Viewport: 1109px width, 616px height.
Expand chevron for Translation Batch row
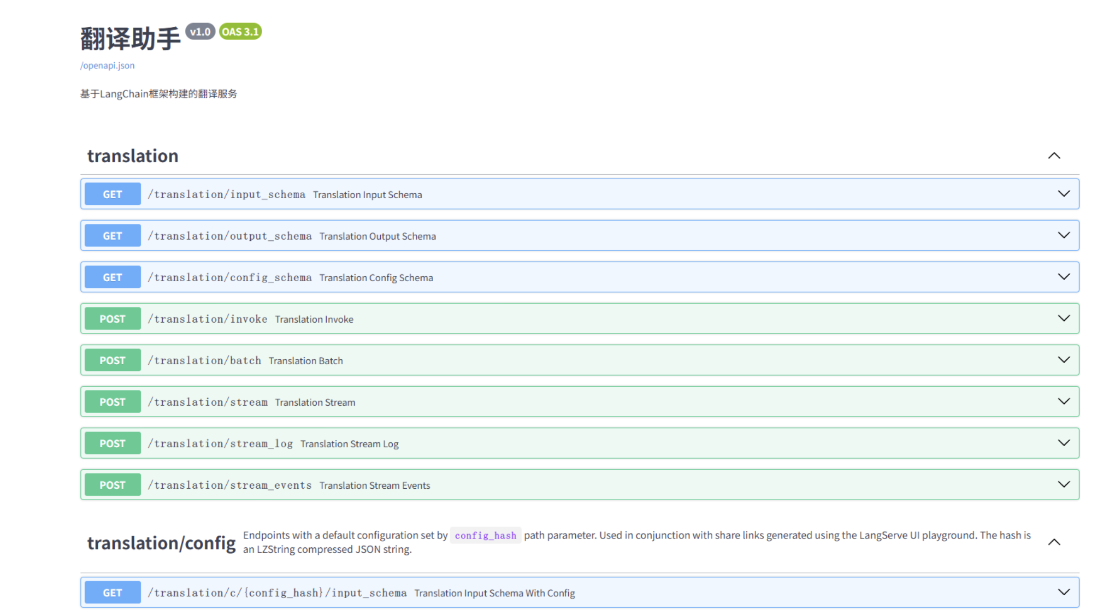pyautogui.click(x=1063, y=360)
